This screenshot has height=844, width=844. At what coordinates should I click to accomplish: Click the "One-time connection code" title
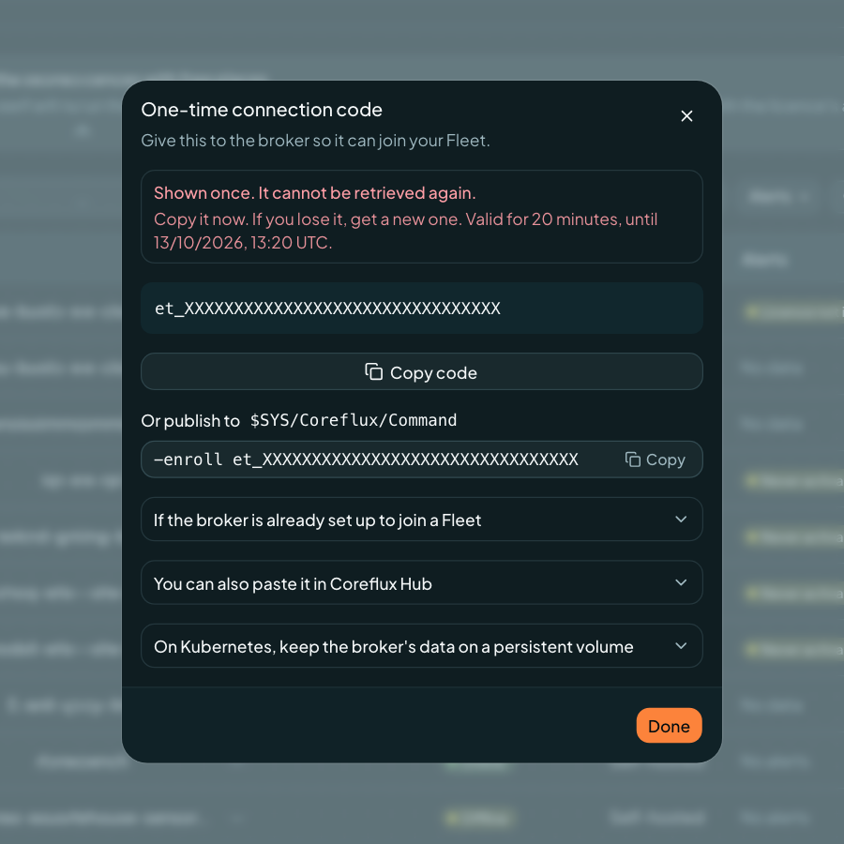click(262, 110)
